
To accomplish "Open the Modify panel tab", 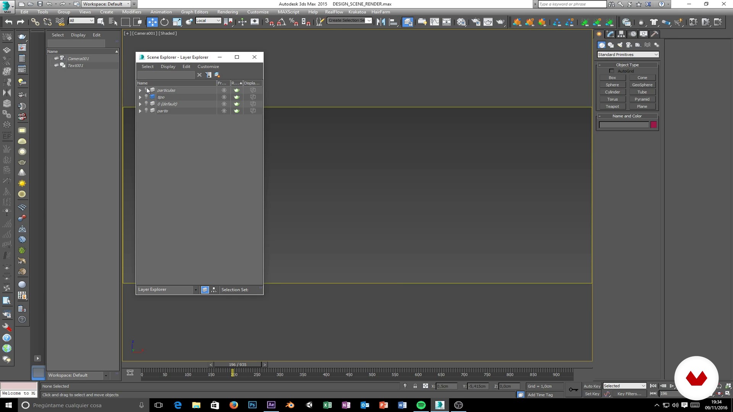I will pos(610,34).
